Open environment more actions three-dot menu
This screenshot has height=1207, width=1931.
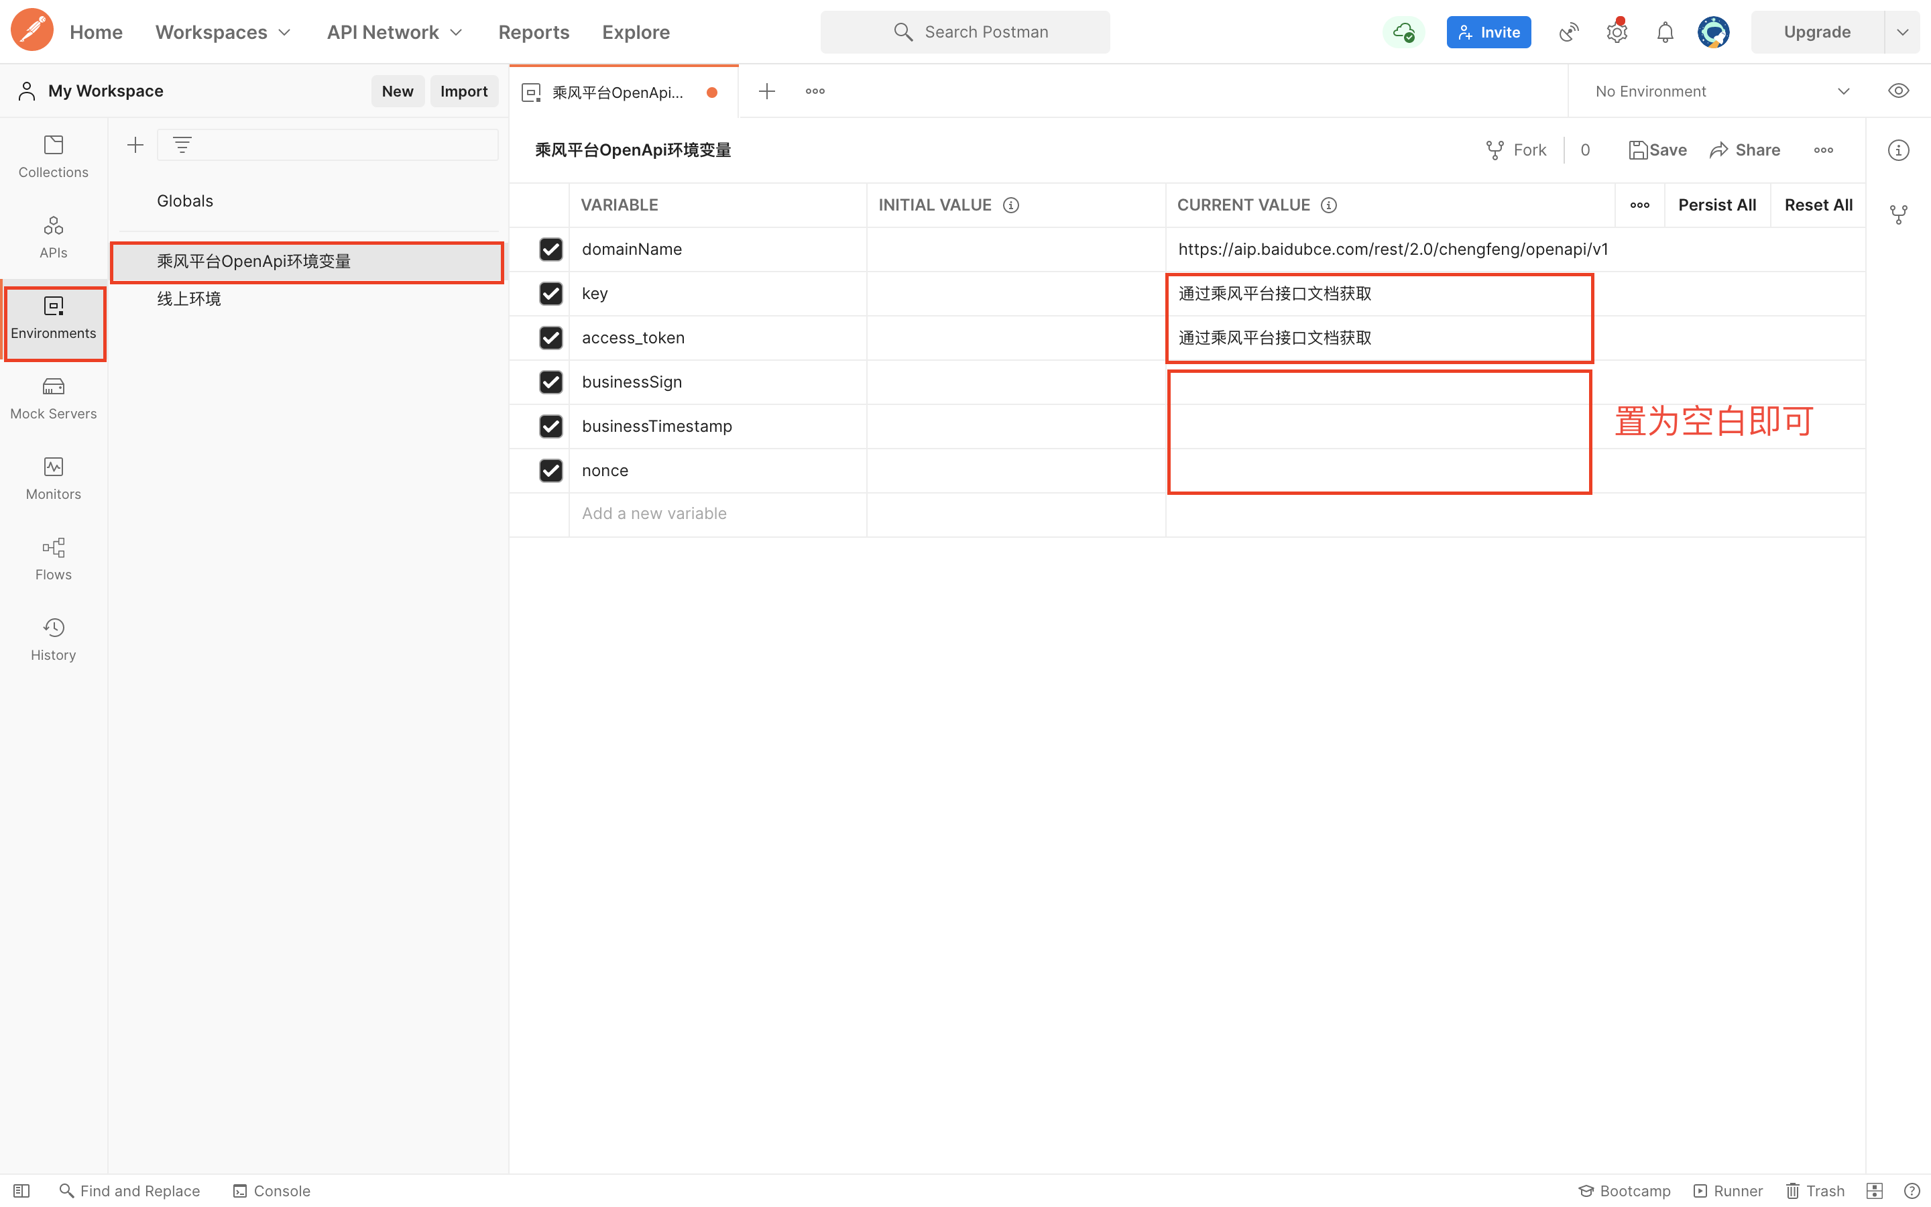(x=1823, y=150)
